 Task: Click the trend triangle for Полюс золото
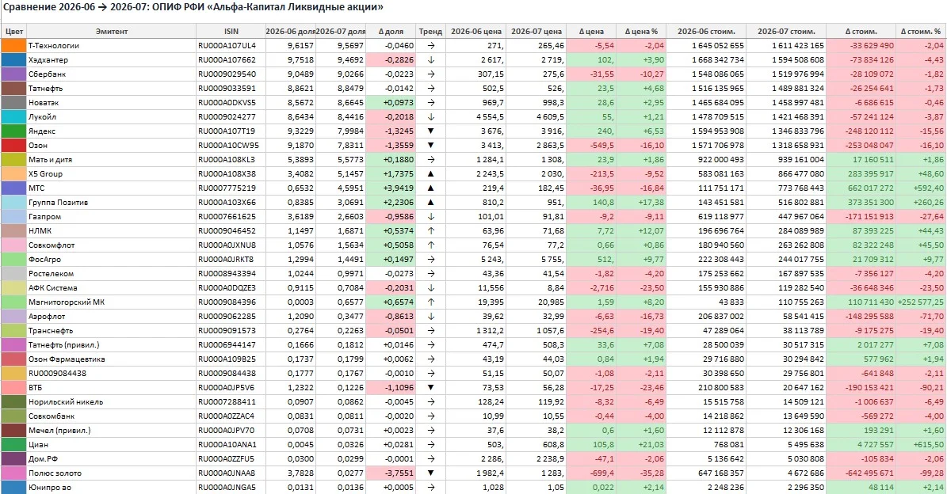[430, 473]
